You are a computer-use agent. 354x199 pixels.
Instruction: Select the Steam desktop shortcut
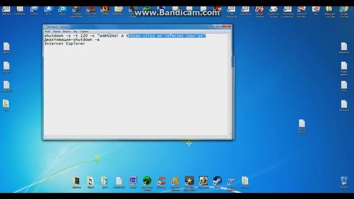tap(217, 182)
